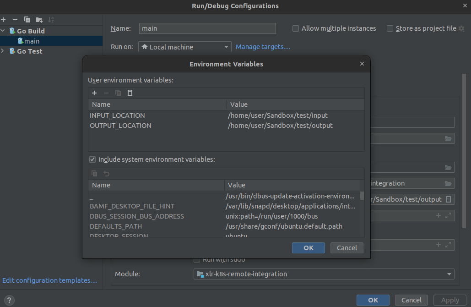This screenshot has width=471, height=307.
Task: Open Edit configuration templates link
Action: 49,280
